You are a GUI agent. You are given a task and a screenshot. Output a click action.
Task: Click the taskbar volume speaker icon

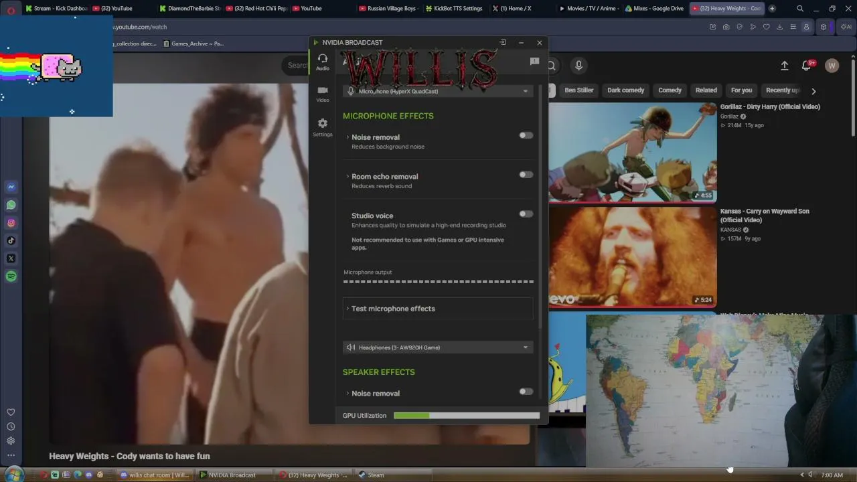tap(810, 475)
